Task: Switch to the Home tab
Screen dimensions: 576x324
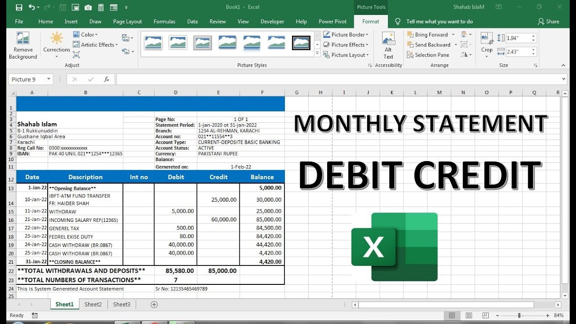Action: pos(45,21)
